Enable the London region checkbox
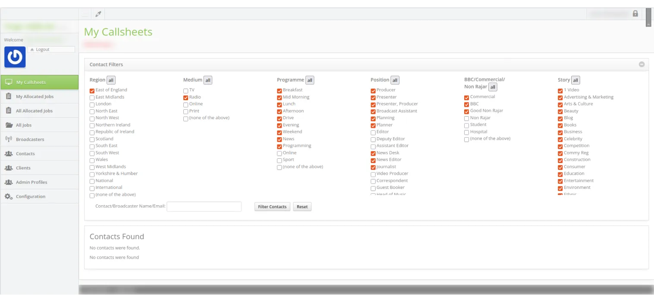Viewport: 654px width, 302px height. pyautogui.click(x=92, y=105)
